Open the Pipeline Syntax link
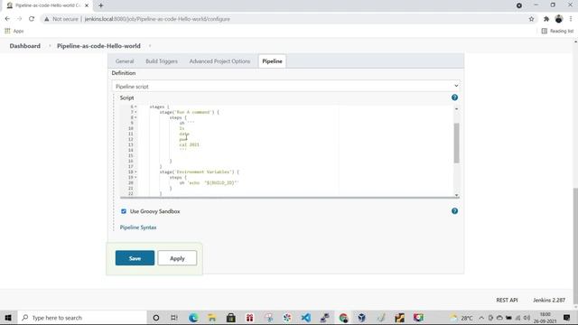This screenshot has width=578, height=325. pos(138,227)
